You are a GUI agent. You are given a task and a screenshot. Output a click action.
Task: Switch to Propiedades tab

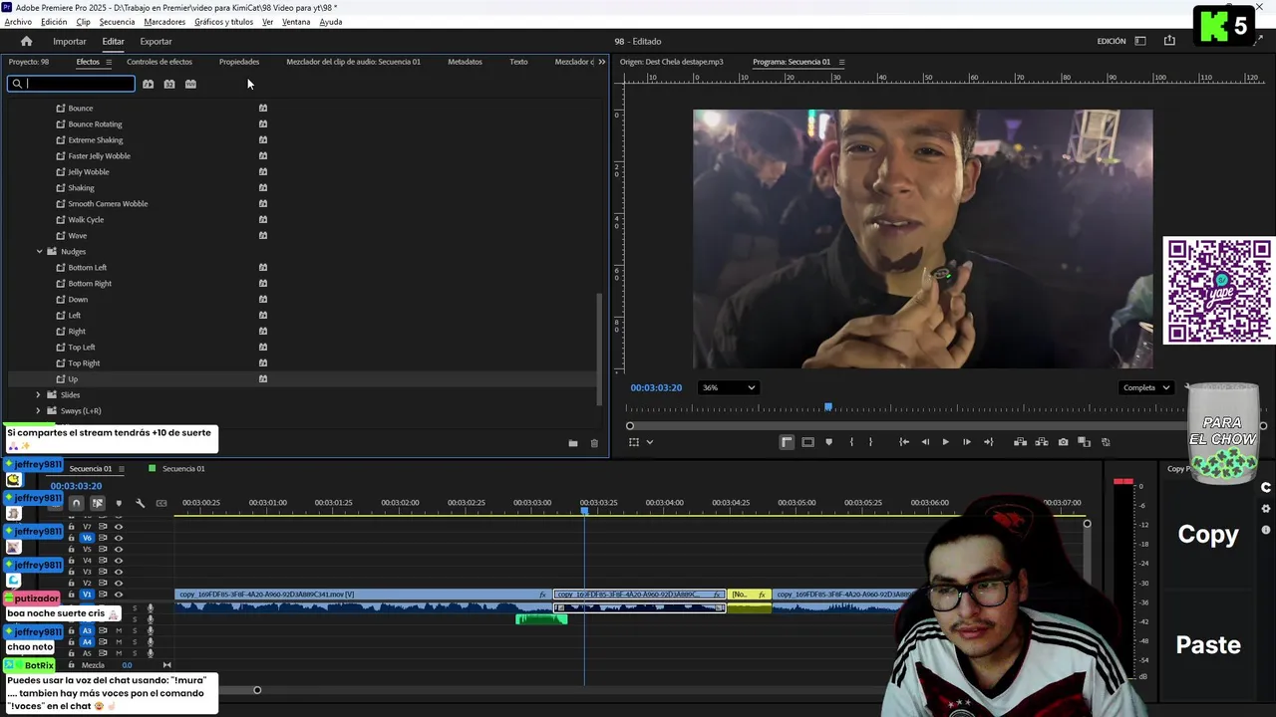239,62
